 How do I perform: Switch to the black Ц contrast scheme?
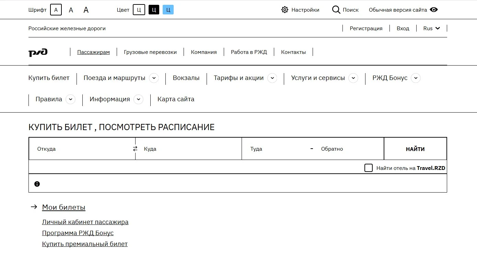click(x=153, y=10)
